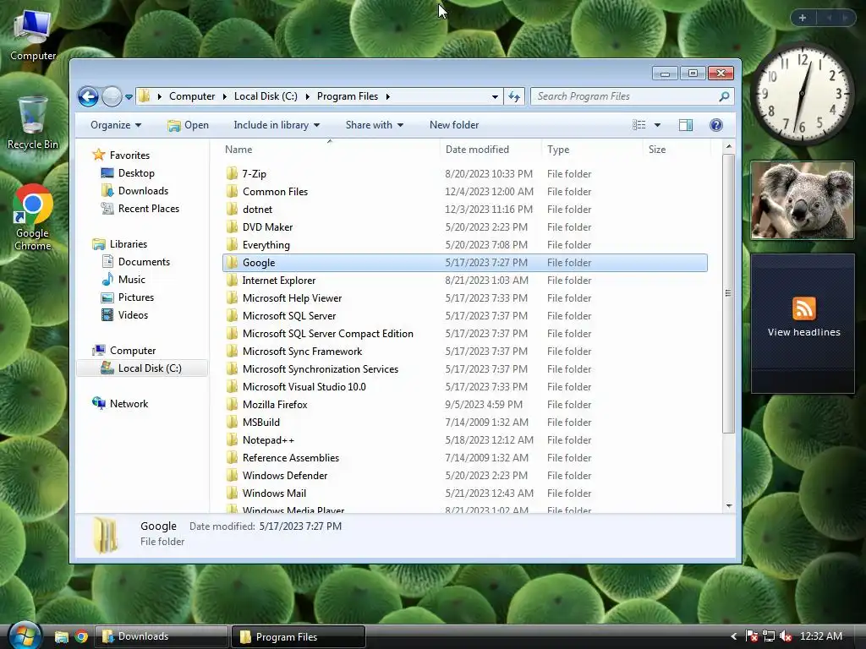Viewport: 866px width, 649px height.
Task: Select the Windows Mail folder
Action: click(464, 493)
